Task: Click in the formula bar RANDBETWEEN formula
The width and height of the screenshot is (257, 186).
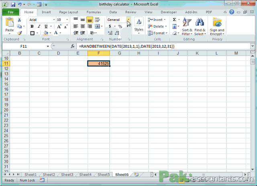Action: pyautogui.click(x=126, y=46)
